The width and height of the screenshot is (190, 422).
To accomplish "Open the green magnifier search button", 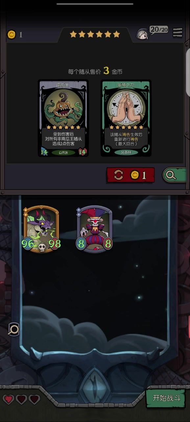I will 175,175.
